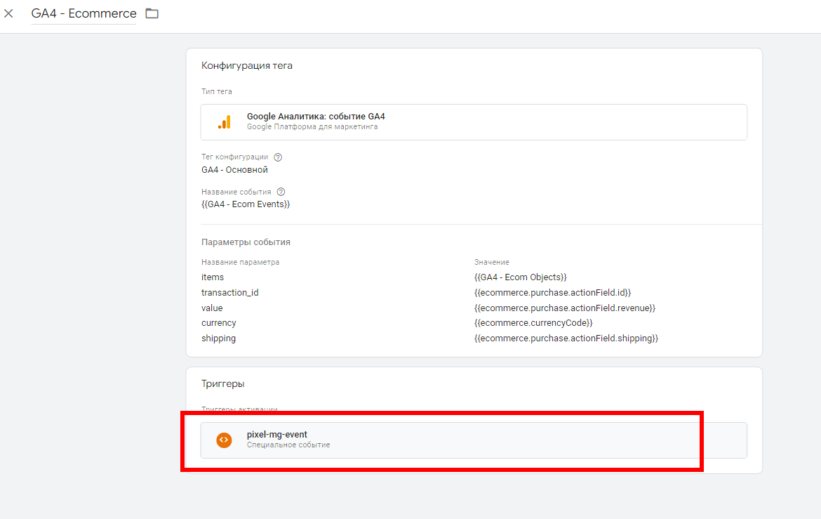Select the shipping parameter name

point(218,339)
